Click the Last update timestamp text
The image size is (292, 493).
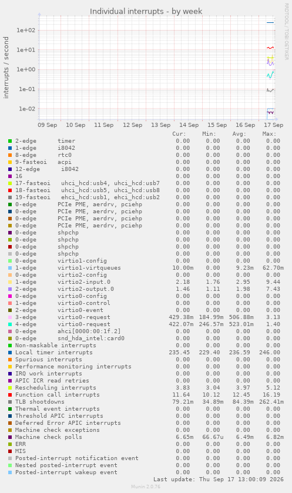point(219,479)
